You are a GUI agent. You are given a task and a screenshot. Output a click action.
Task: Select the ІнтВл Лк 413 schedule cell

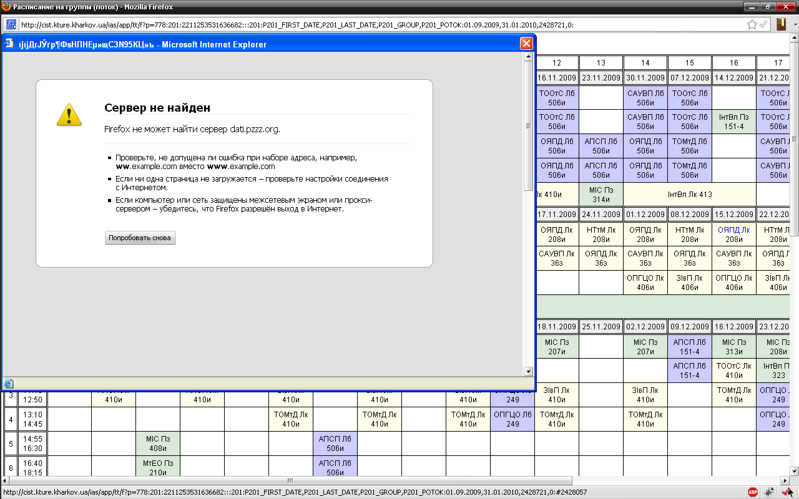coord(689,195)
